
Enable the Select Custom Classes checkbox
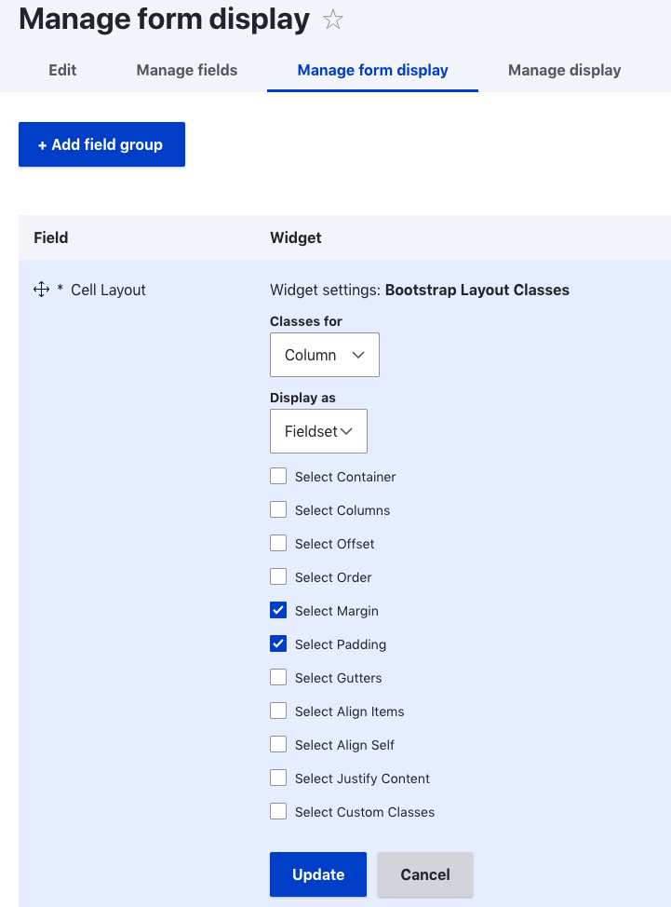[278, 812]
